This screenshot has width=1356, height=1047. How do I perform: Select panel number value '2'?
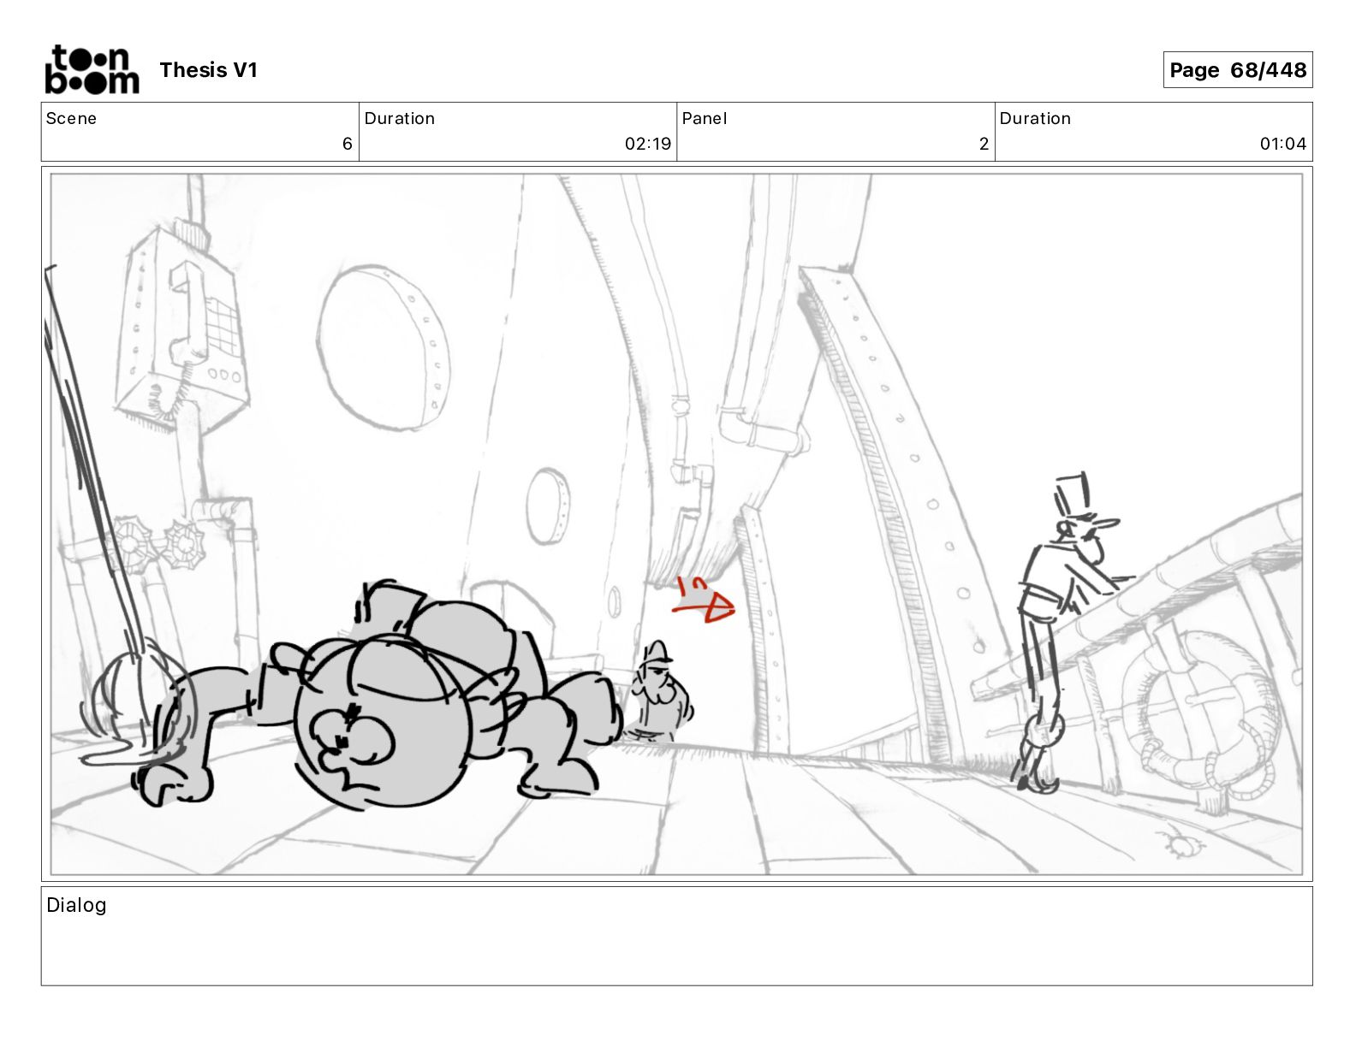click(984, 144)
